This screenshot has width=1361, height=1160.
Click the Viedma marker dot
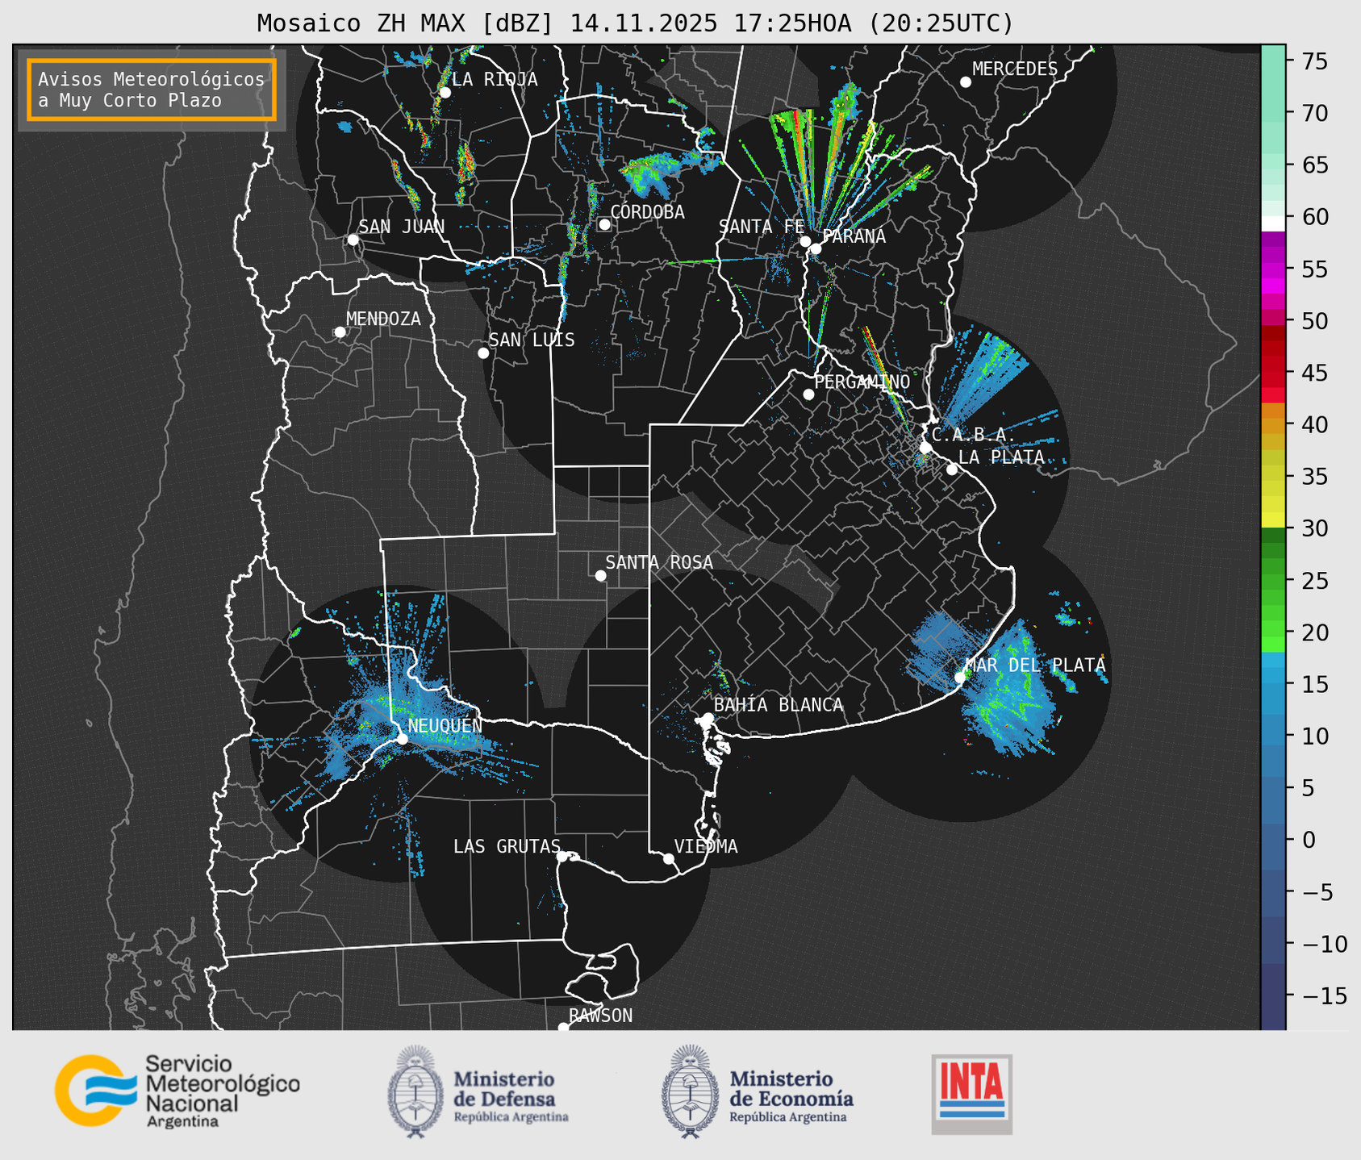point(668,858)
